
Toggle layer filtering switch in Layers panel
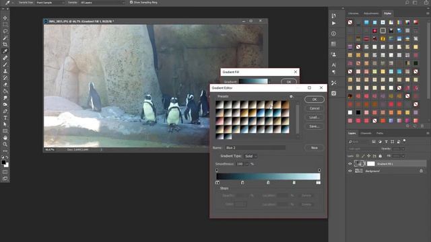(404, 140)
